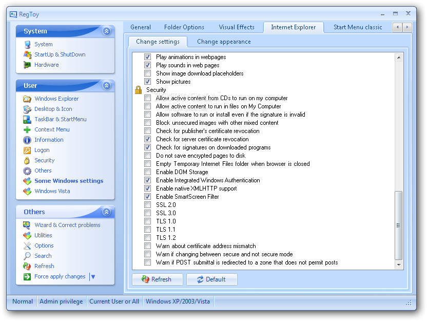Click the Search magnifier icon

tap(27, 256)
